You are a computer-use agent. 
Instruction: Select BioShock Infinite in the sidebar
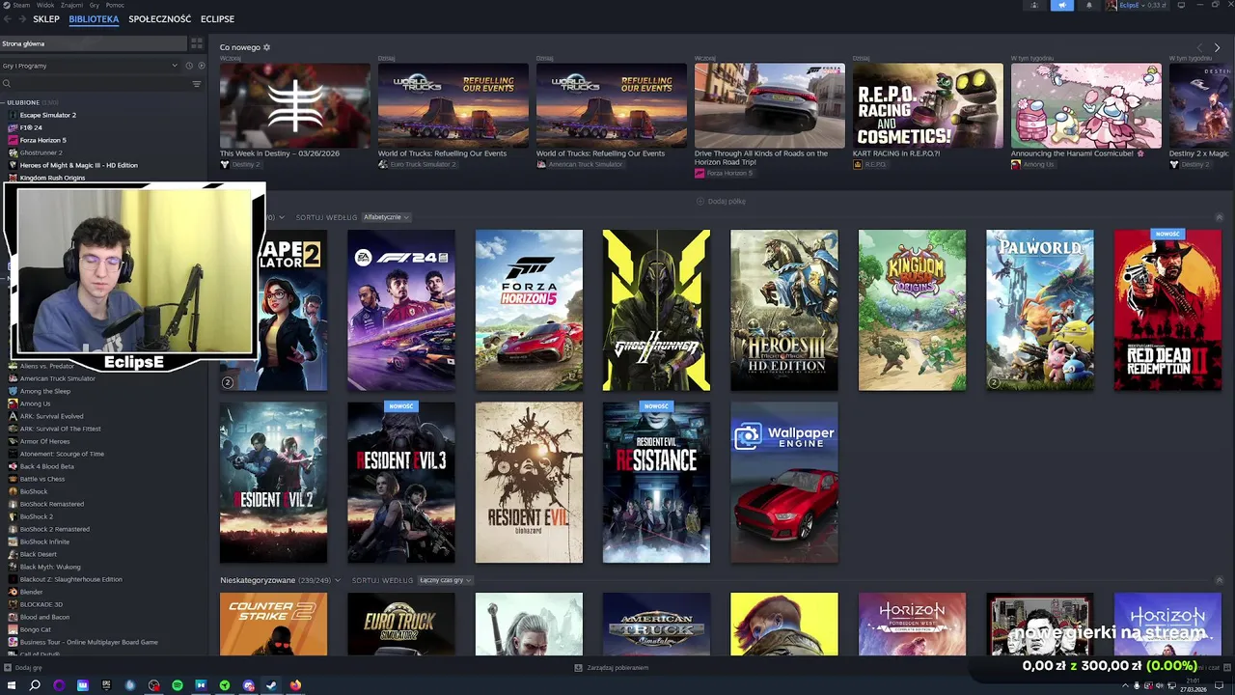(44, 542)
